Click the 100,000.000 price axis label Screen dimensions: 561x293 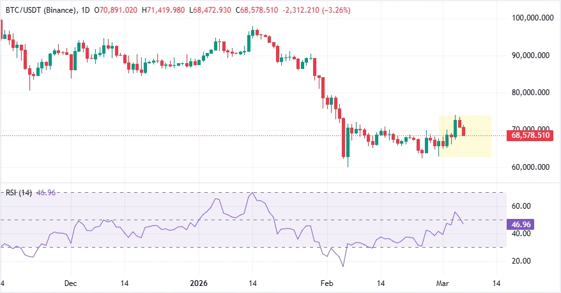point(533,19)
